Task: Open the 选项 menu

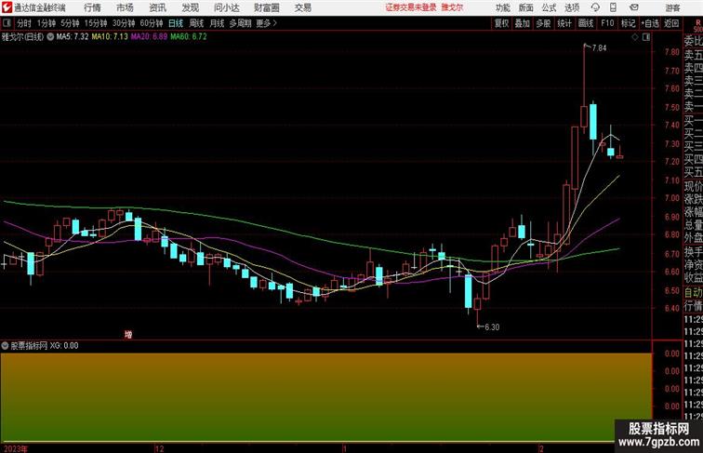Action: pos(572,8)
